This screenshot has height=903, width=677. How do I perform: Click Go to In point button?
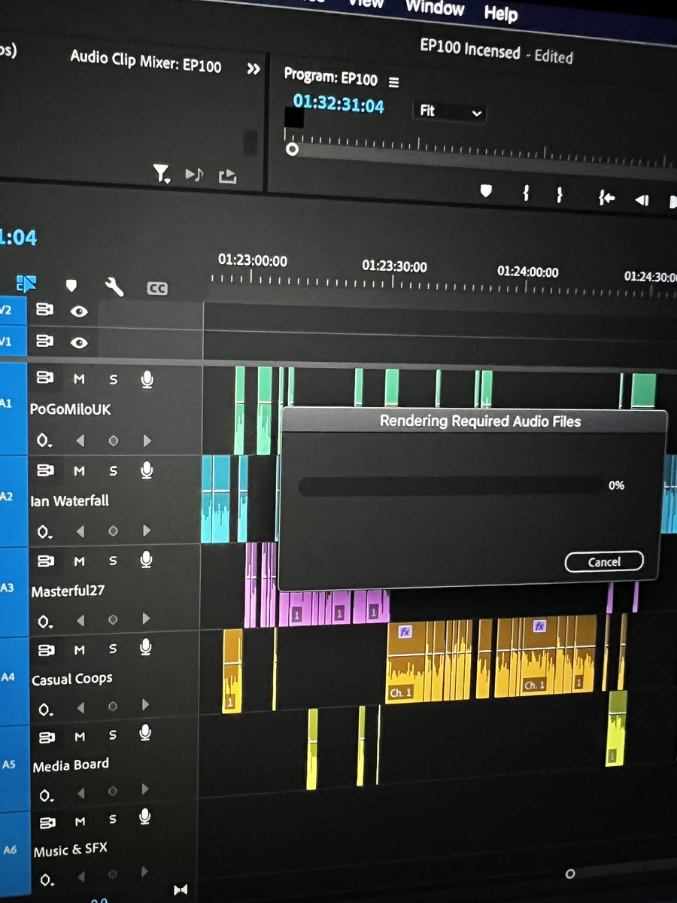pos(606,198)
